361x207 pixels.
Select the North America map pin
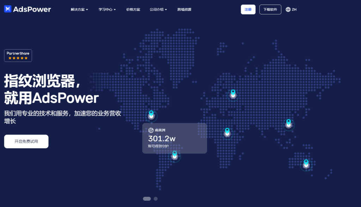(151, 114)
